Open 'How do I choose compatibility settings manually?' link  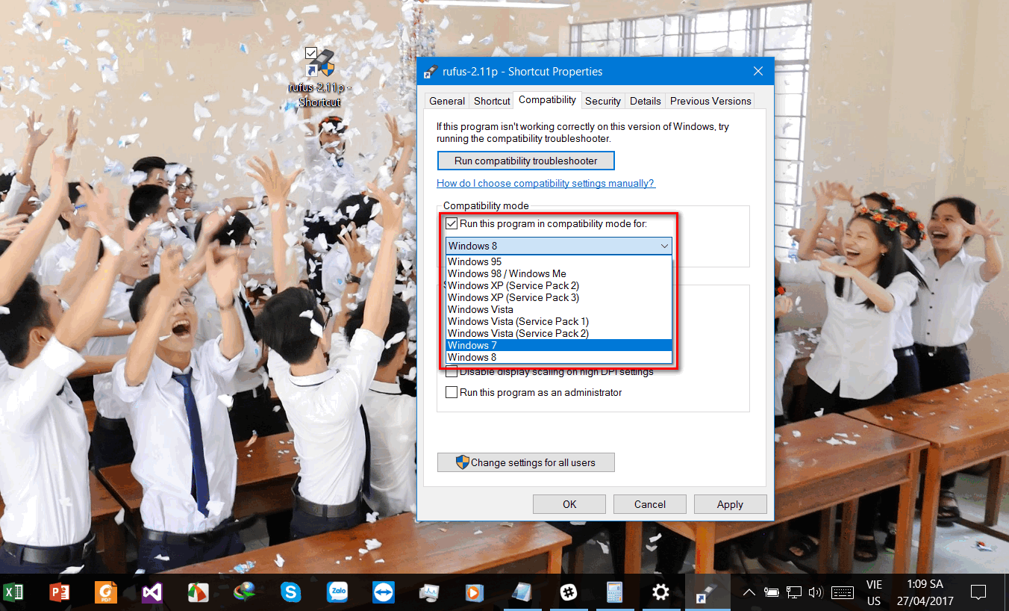tap(546, 183)
